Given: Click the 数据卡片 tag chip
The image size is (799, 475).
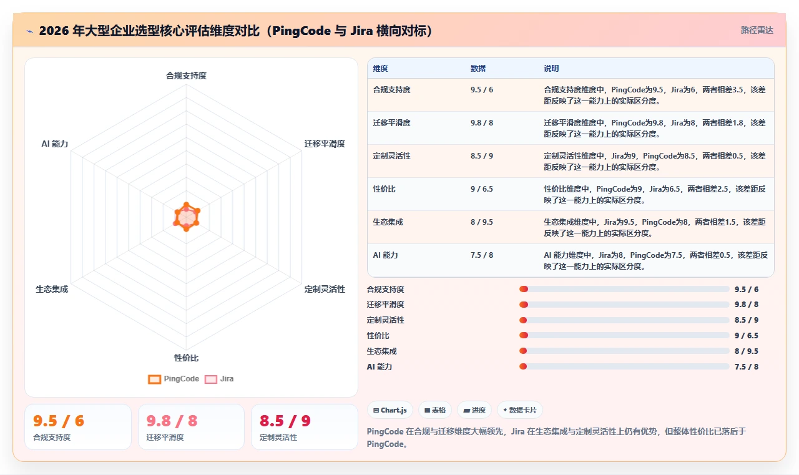Looking at the screenshot, I should tap(520, 410).
